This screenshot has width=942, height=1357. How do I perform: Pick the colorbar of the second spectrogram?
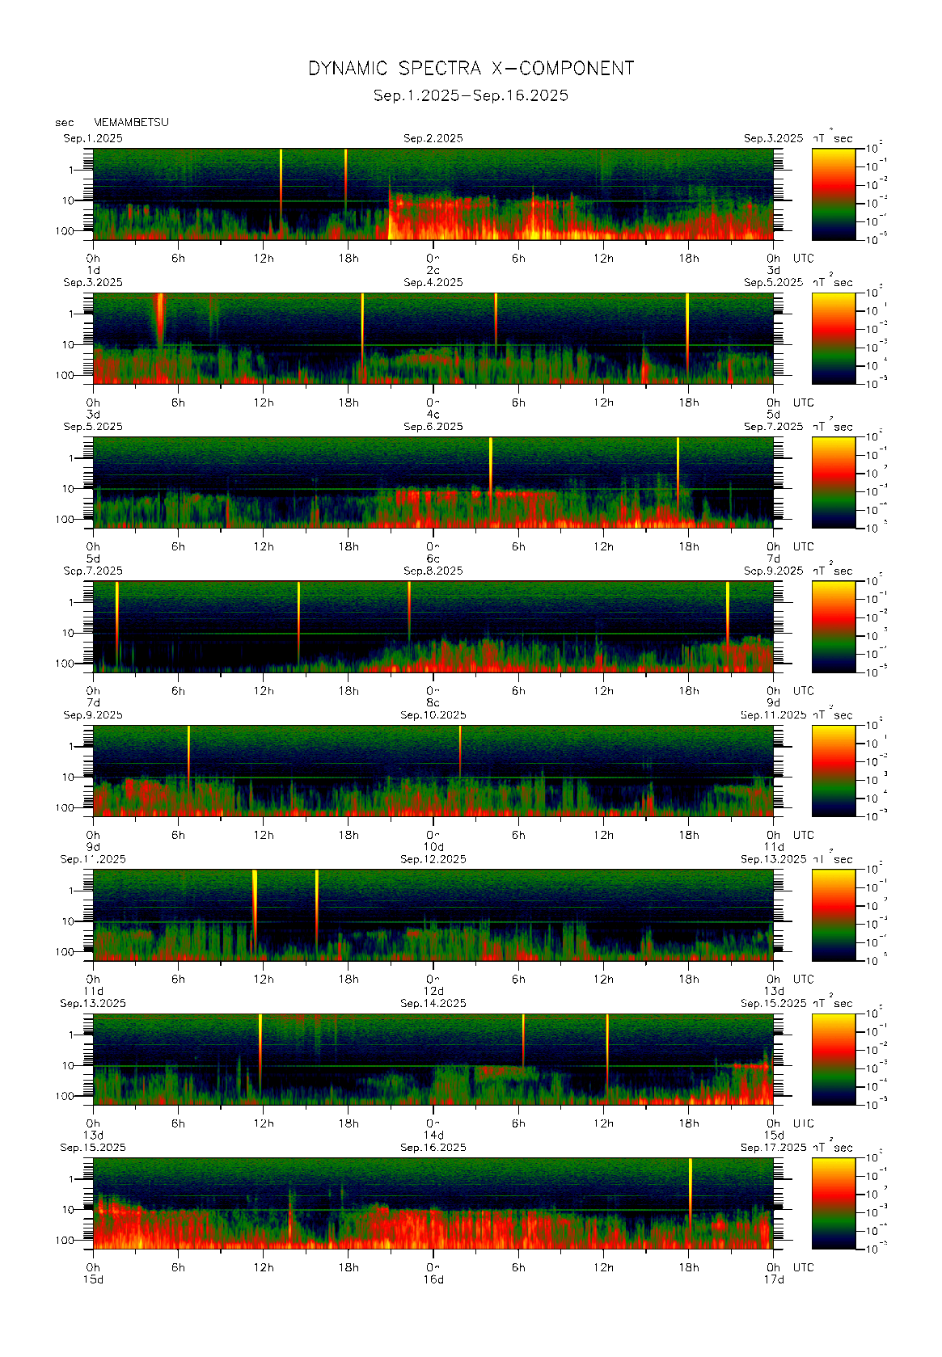833,338
